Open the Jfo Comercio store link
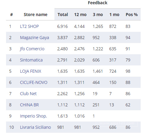Viewport: 144px width, 133px height. (32, 49)
